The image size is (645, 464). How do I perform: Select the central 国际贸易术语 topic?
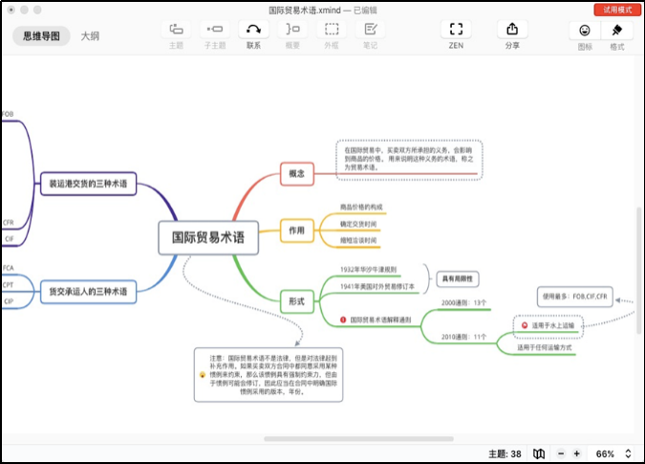point(208,238)
